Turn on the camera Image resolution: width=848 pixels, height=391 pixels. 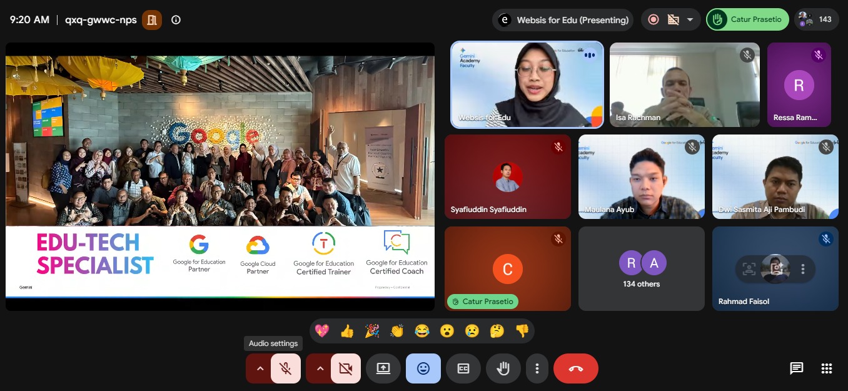[346, 368]
